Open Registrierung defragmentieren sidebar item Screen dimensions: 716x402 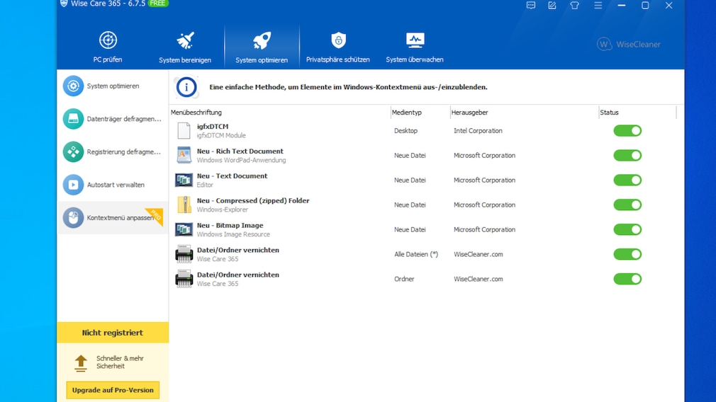(113, 151)
